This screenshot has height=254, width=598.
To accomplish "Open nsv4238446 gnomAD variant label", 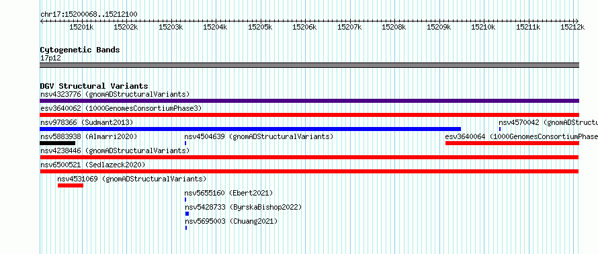I will click(x=115, y=151).
